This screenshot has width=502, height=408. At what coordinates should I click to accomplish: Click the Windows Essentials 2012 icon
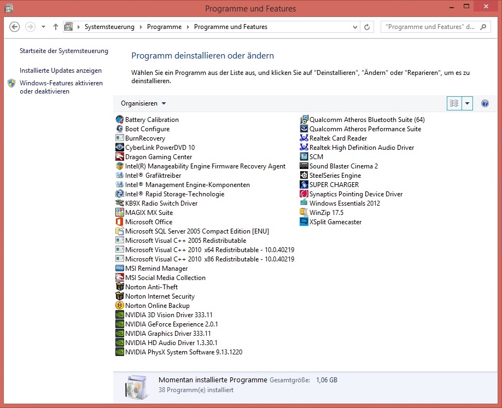[304, 203]
